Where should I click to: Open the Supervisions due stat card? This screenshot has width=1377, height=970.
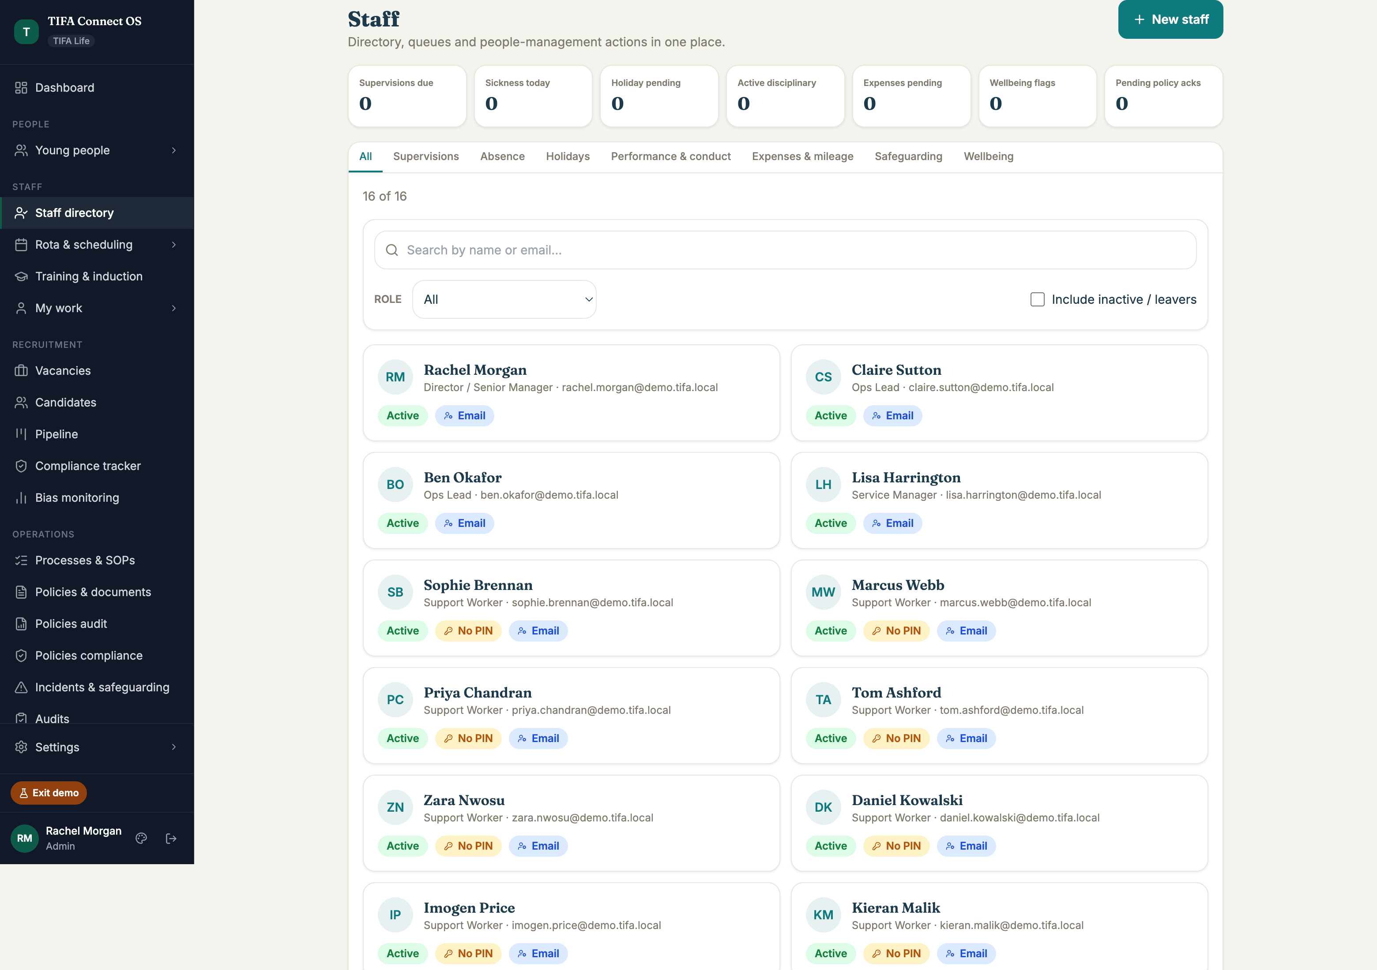coord(407,96)
